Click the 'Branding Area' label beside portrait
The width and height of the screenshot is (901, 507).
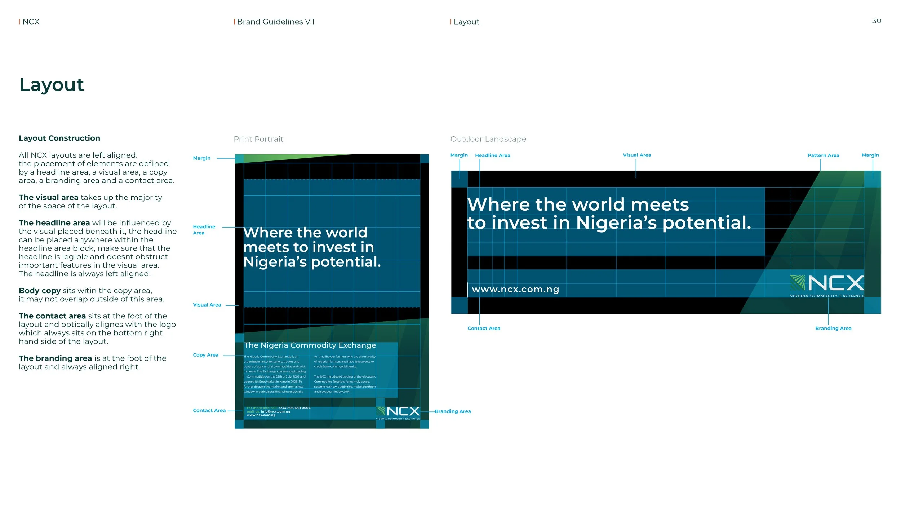pos(453,411)
